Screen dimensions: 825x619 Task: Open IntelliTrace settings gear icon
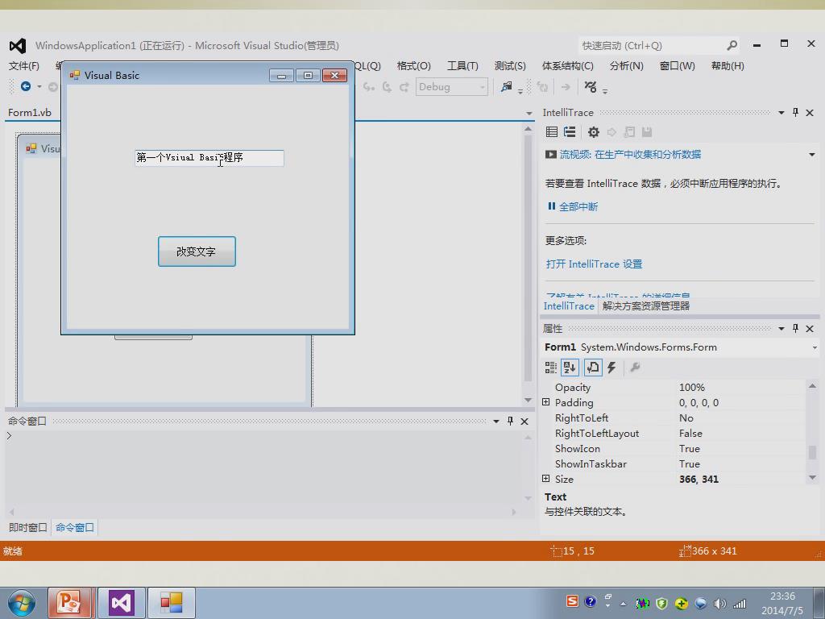[x=594, y=132]
